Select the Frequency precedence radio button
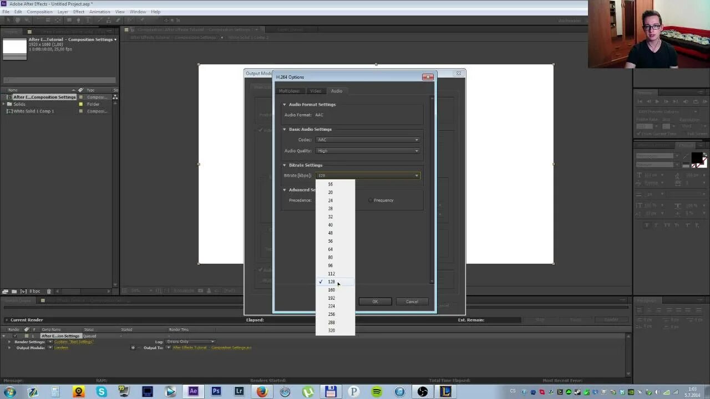The image size is (710, 399). pos(371,200)
